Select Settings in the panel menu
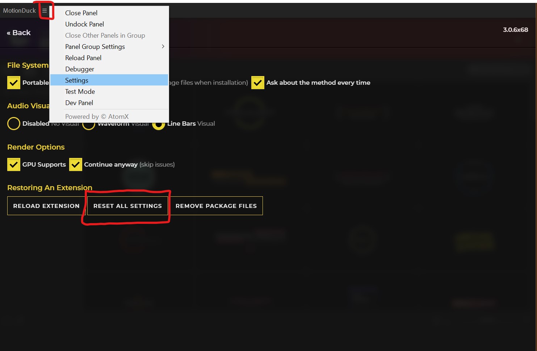 77,80
